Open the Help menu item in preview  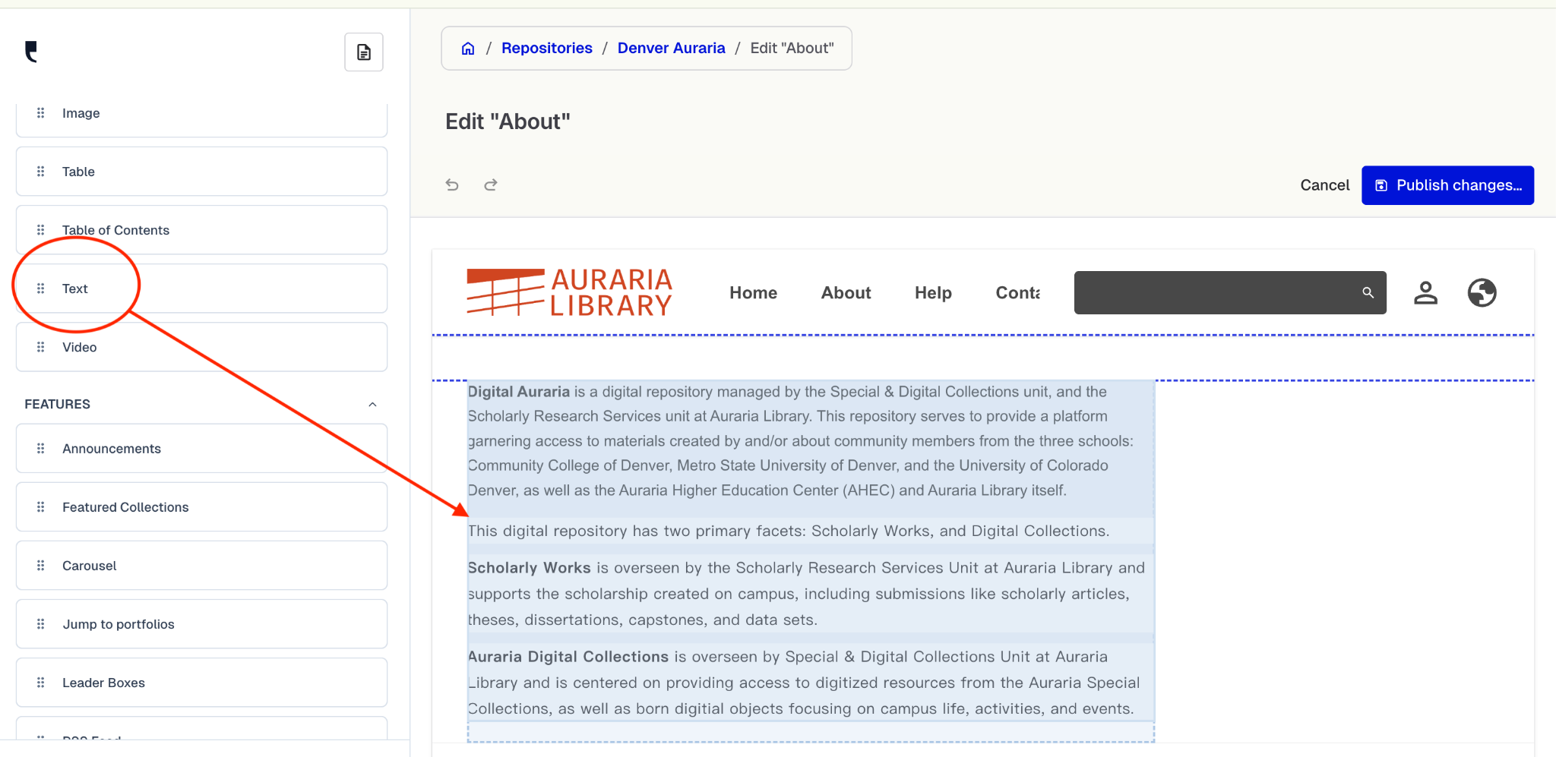coord(933,293)
